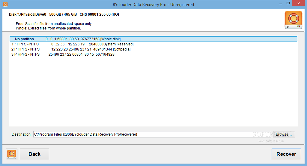Screen dimensions: 307x166
Task: Click the "Free: Scan for file" description line
Action: coord(54,23)
